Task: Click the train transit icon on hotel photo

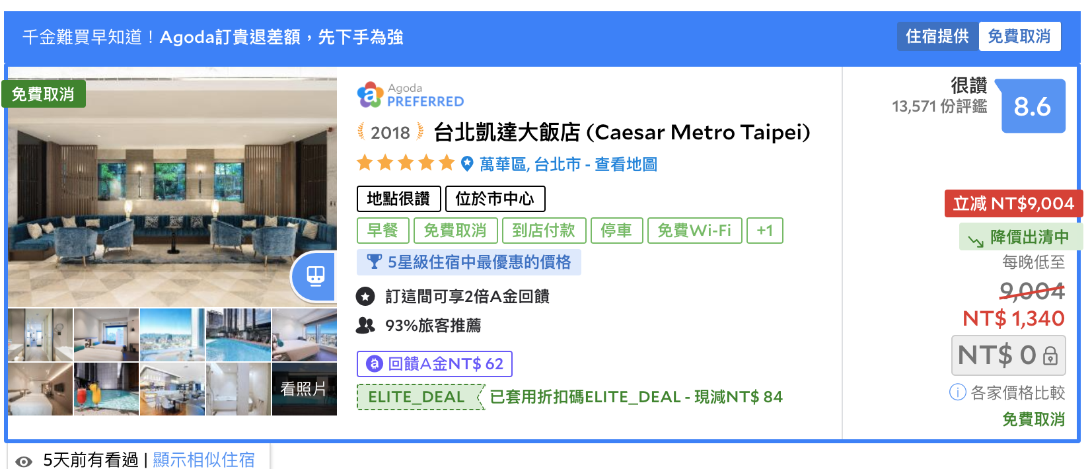Action: (x=315, y=275)
